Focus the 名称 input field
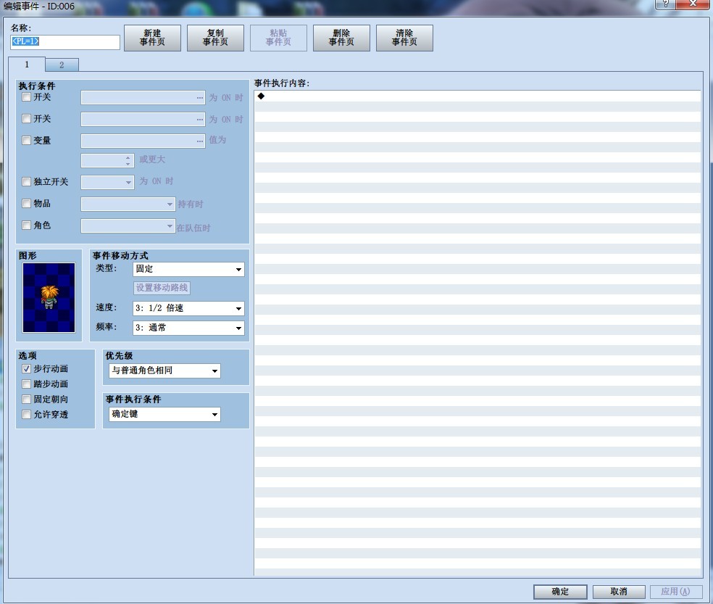 coord(65,42)
